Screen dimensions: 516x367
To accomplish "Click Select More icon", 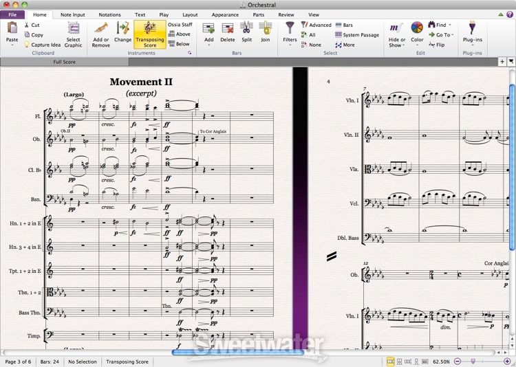I will [x=338, y=45].
